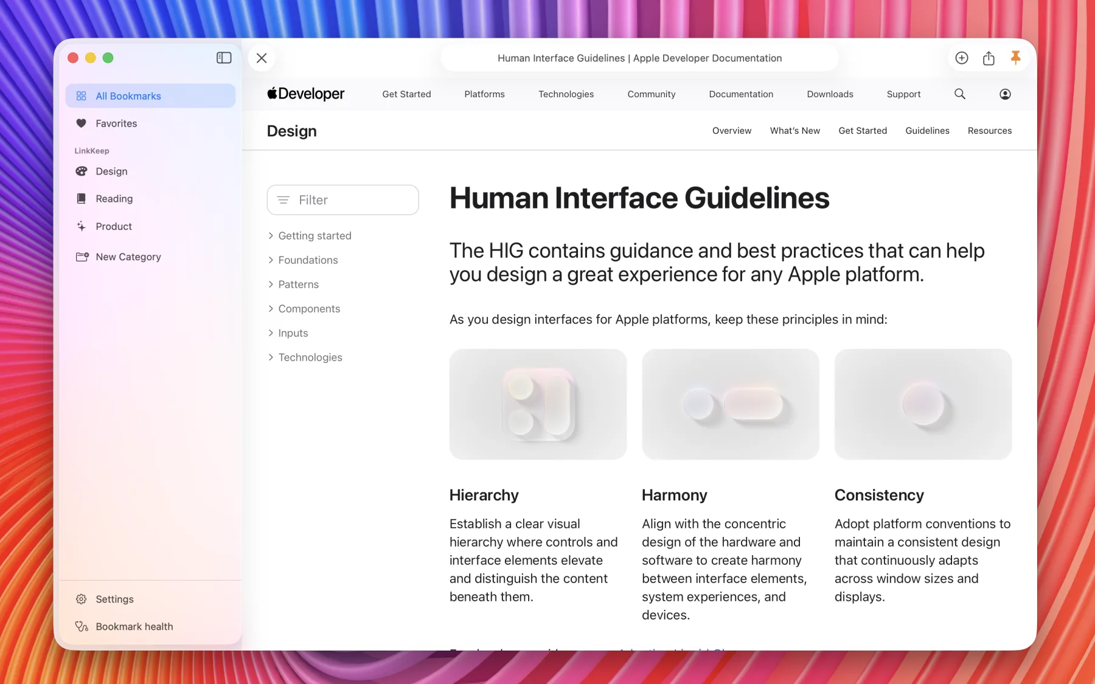Viewport: 1095px width, 684px height.
Task: Click the Apple Developer logo
Action: [305, 94]
